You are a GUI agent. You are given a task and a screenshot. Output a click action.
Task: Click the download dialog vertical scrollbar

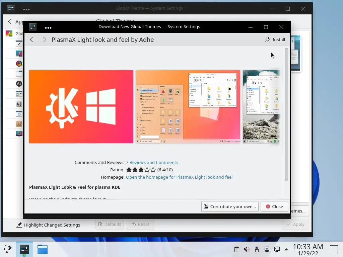(286, 114)
